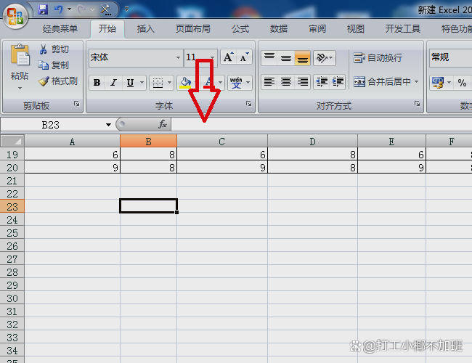Open the 审阅 tab
Viewport: 472px width, 363px height.
point(317,29)
